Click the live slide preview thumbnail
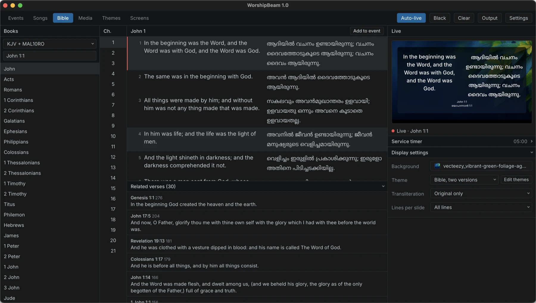536x303 pixels. pyautogui.click(x=462, y=82)
